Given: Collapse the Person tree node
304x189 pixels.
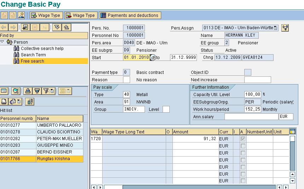Looking at the screenshot, I should coord(2,42).
